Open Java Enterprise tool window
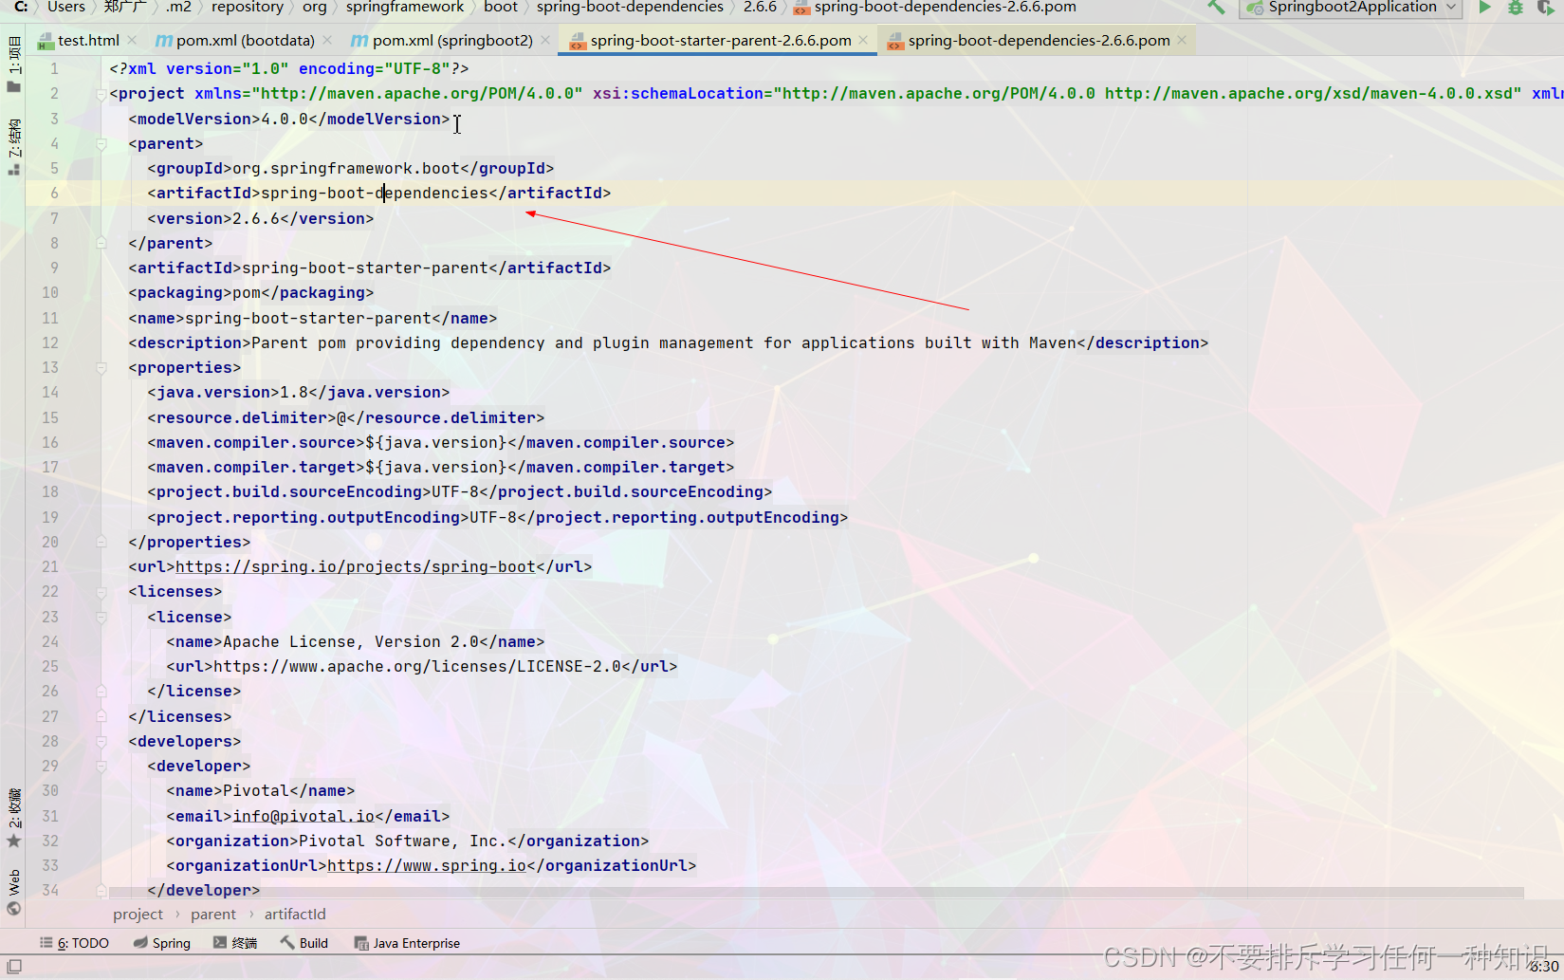 pos(407,943)
